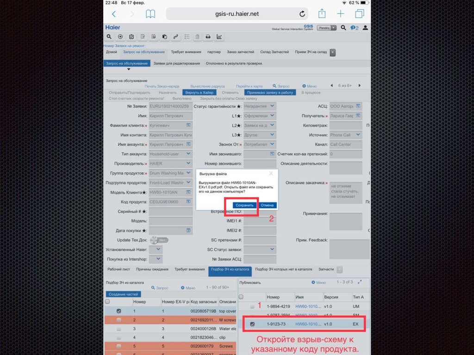The image size is (474, 355).
Task: Switch to Заказ запчастей screen tab
Action: point(241,52)
